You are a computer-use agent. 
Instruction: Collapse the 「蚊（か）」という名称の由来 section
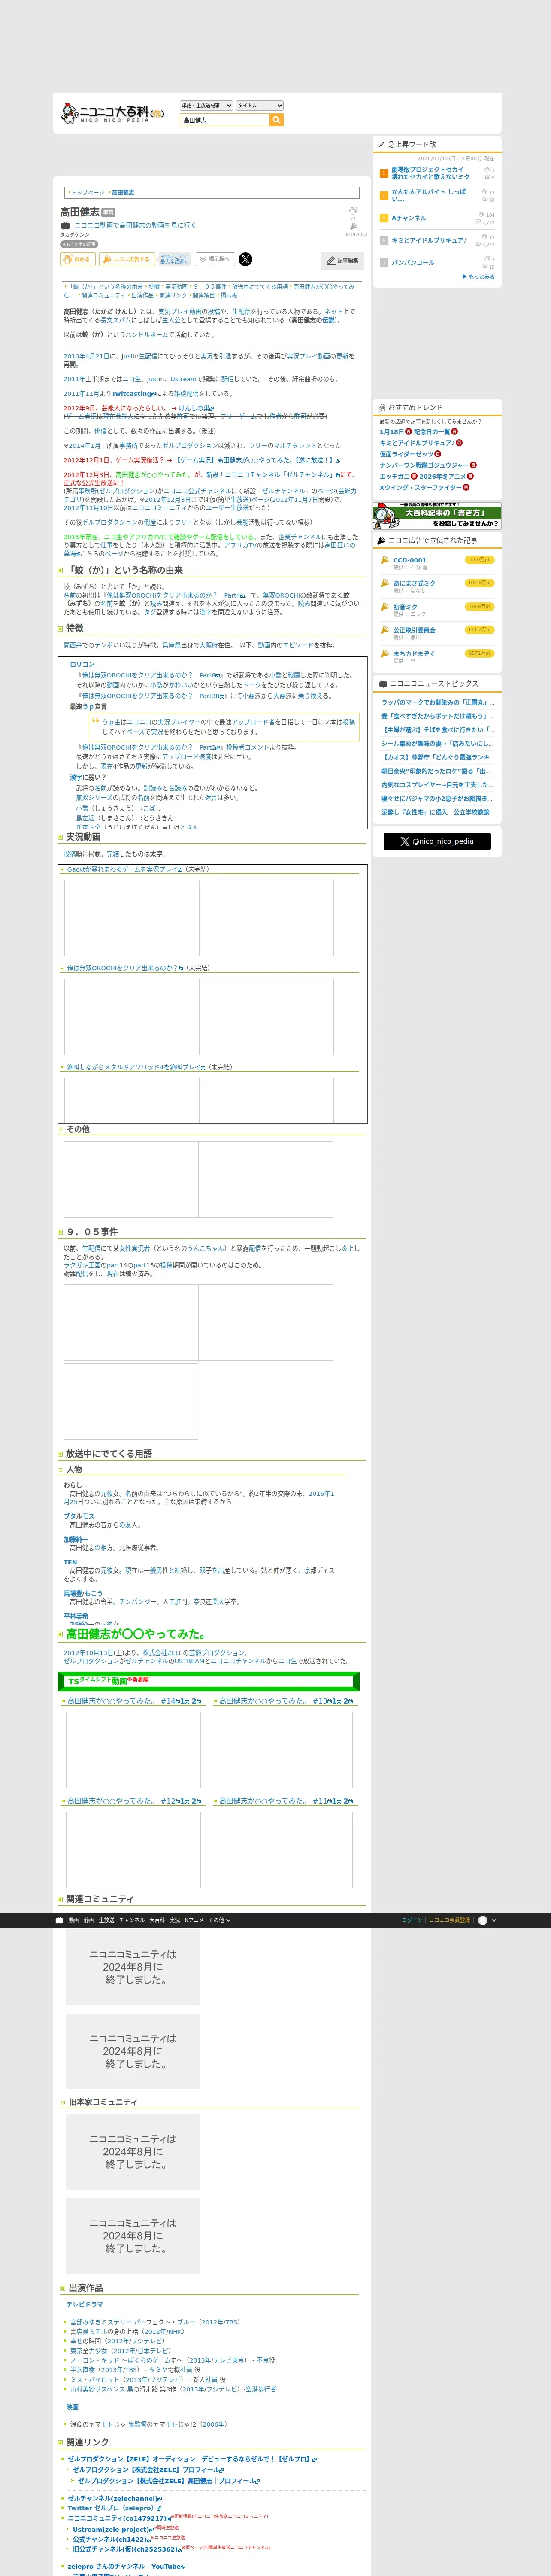pos(60,571)
